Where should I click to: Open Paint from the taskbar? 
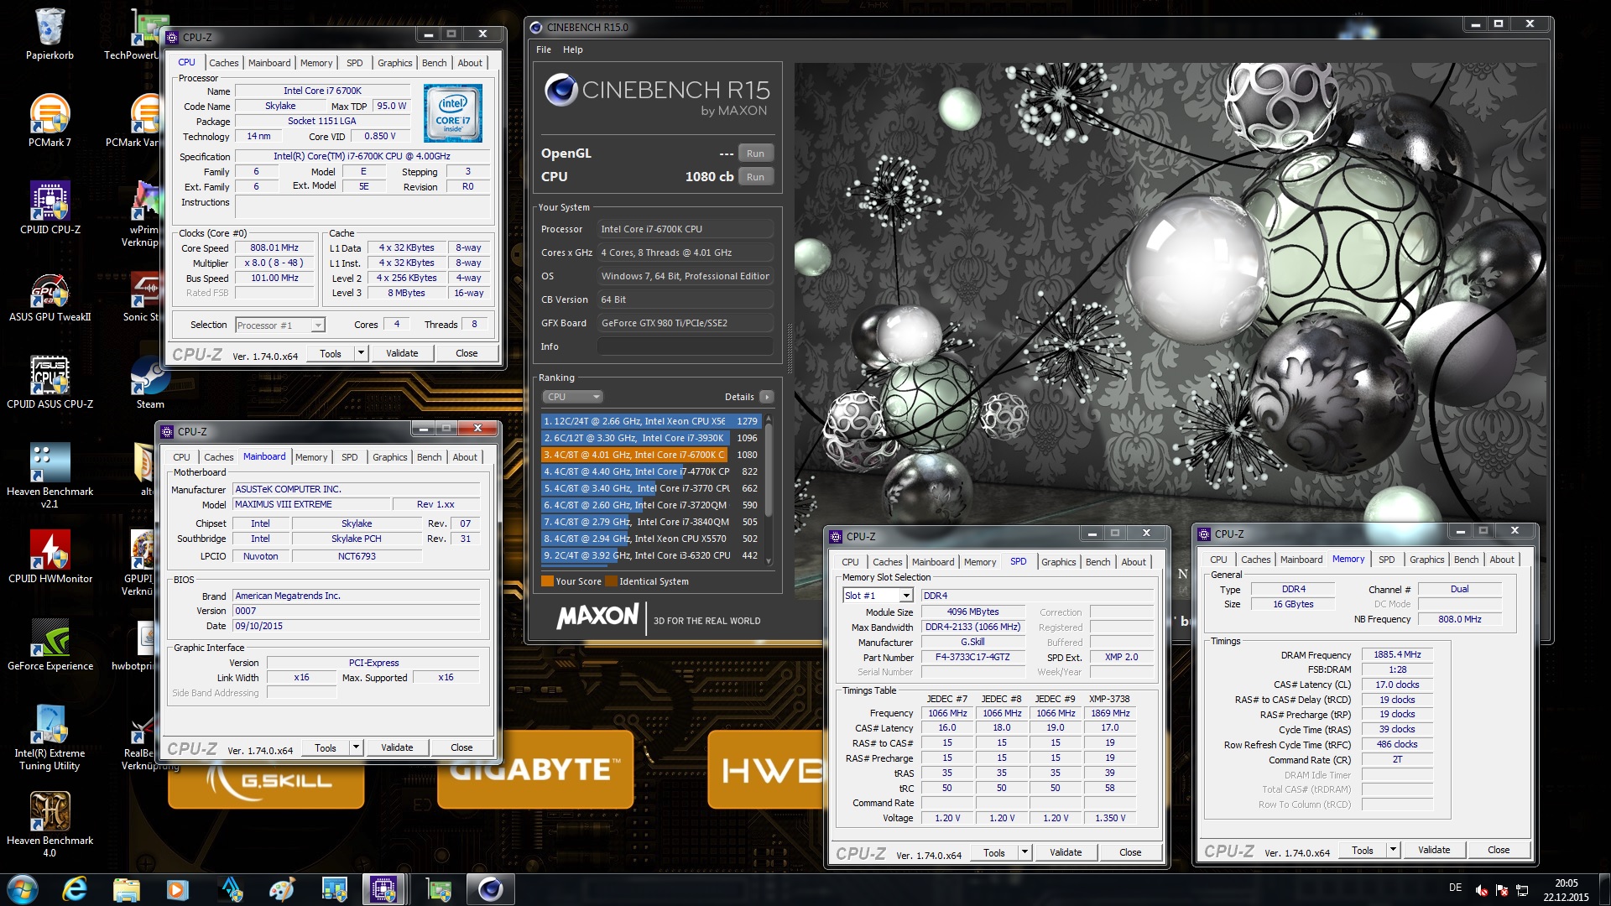click(282, 889)
